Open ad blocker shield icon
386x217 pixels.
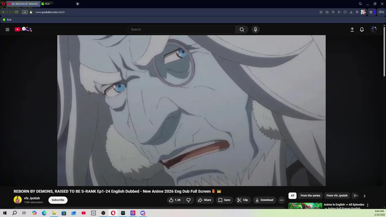[x=333, y=12]
